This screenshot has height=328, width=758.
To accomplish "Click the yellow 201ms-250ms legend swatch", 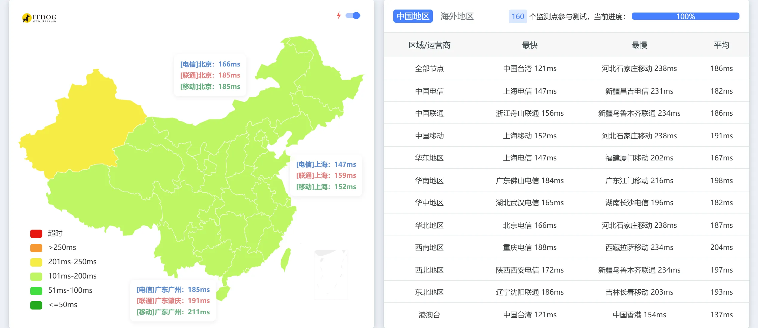I will coord(36,262).
